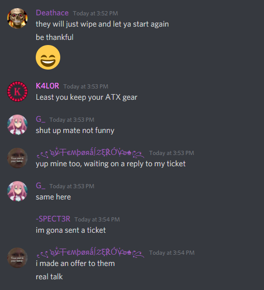
Task: Open TemporalZERO's avatar next to ticket reply message
Action: [x=17, y=158]
